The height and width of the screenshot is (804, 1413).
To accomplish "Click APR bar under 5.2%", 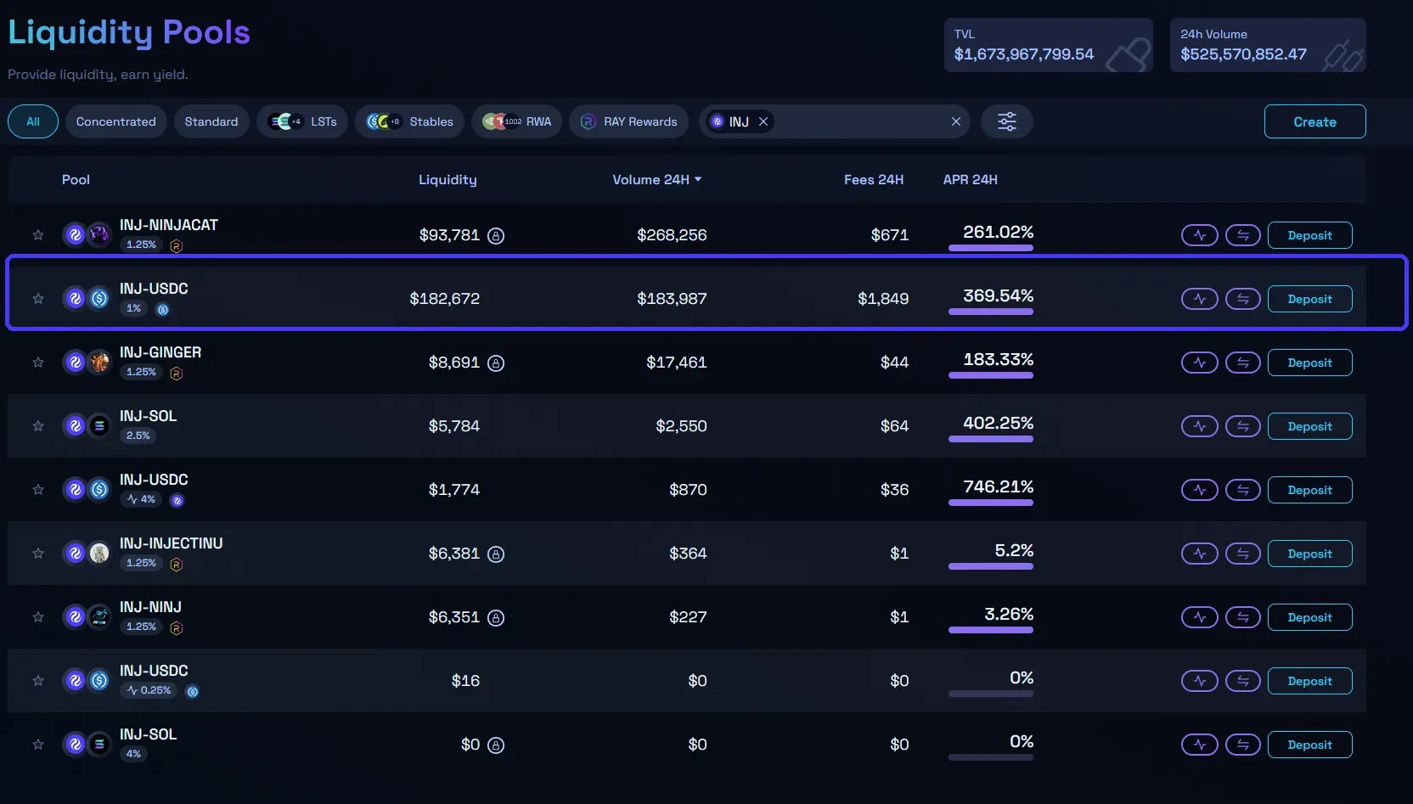I will coord(991,566).
